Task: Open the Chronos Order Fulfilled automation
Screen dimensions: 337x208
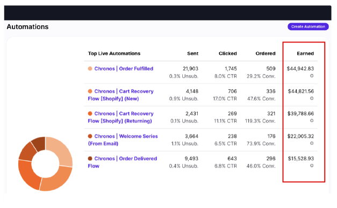Action: [x=124, y=69]
